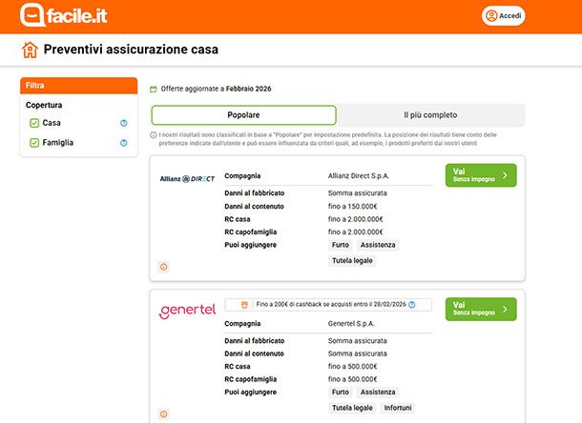582x423 pixels.
Task: Click info icon in Genertel card
Action: click(x=163, y=414)
